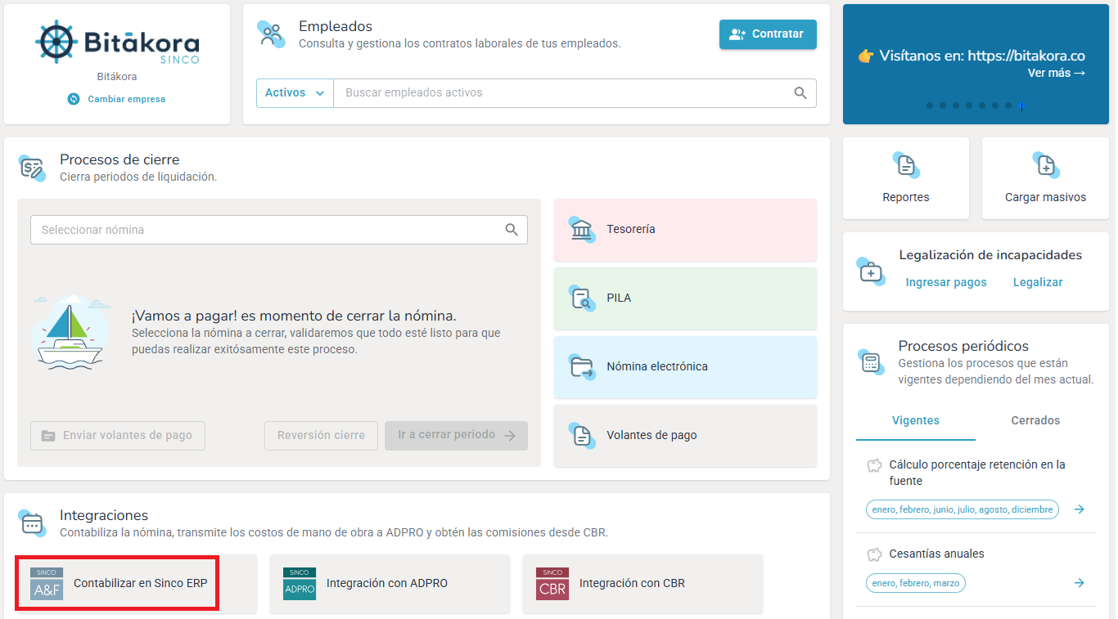The height and width of the screenshot is (619, 1118).
Task: Open the Activos employee status dropdown
Action: [295, 93]
